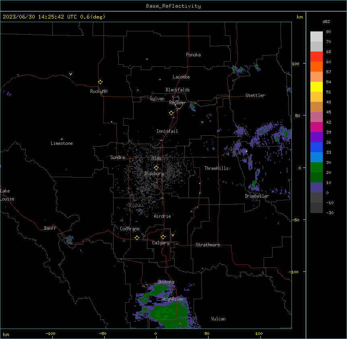The height and width of the screenshot is (339, 347).
Task: Click the yellow V marker east of Calgary
Action: click(173, 235)
